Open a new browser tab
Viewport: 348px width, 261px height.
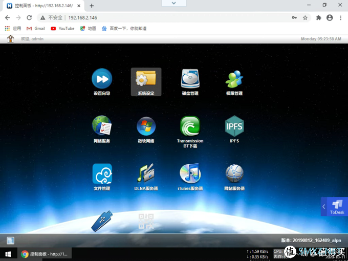[92, 6]
